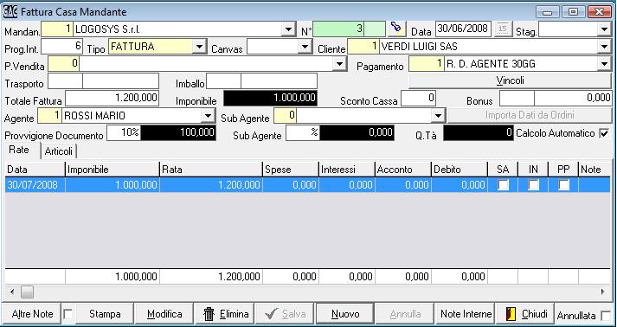This screenshot has height=327, width=617.
Task: Click the Annulla button
Action: tap(405, 314)
